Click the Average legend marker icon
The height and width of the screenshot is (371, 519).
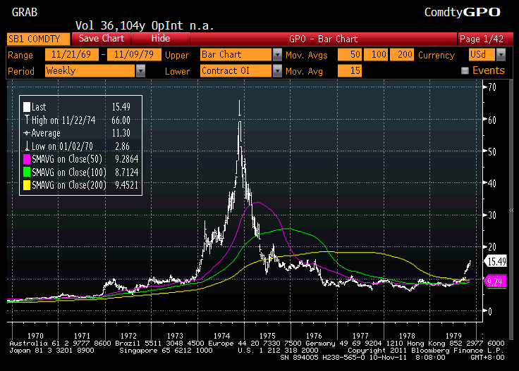tap(27, 133)
